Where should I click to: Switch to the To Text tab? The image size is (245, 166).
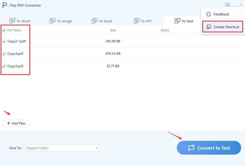point(184,21)
